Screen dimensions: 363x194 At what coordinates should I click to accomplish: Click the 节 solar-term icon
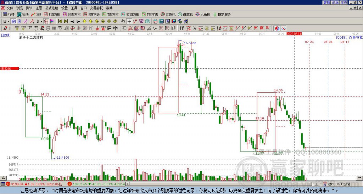[141, 22]
